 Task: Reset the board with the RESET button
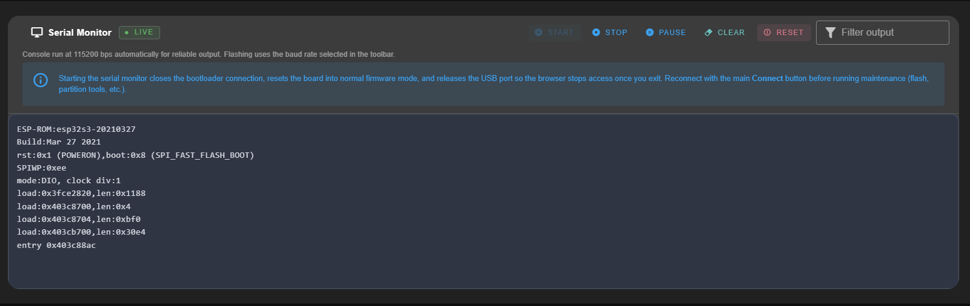click(784, 33)
